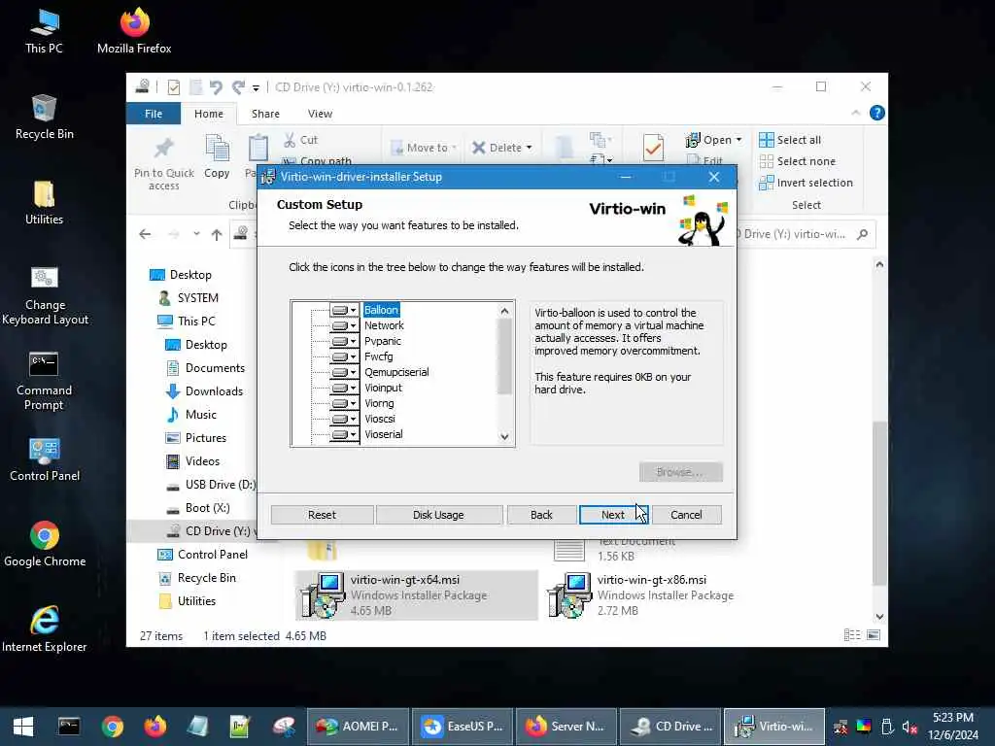Click Back in Virtio-win setup
The height and width of the screenshot is (746, 995).
(x=541, y=515)
